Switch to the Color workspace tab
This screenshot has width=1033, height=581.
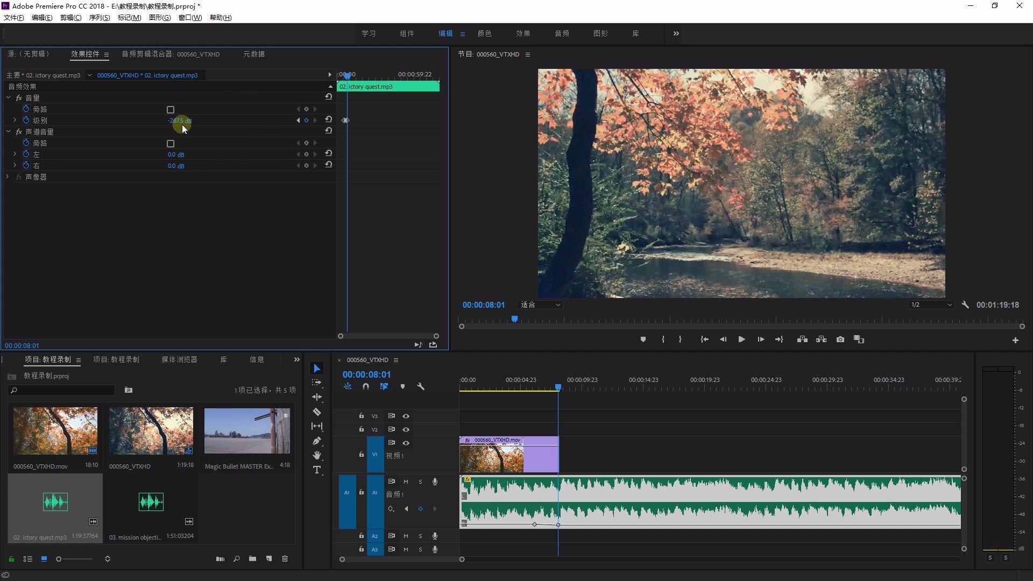click(x=484, y=33)
